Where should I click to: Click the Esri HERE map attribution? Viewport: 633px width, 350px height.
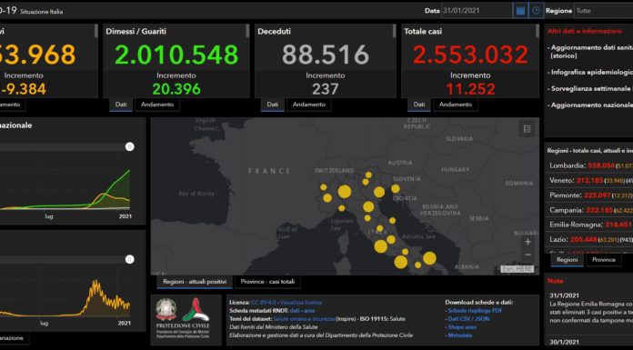(x=517, y=269)
